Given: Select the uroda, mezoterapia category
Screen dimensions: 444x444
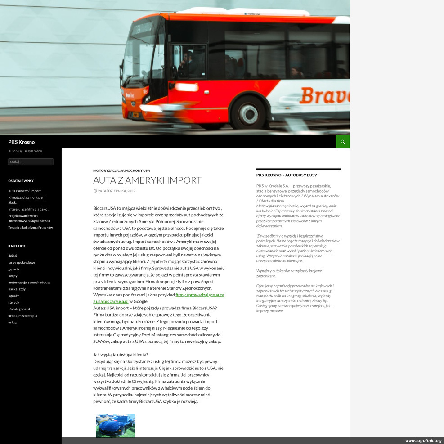Looking at the screenshot, I should coord(22,316).
